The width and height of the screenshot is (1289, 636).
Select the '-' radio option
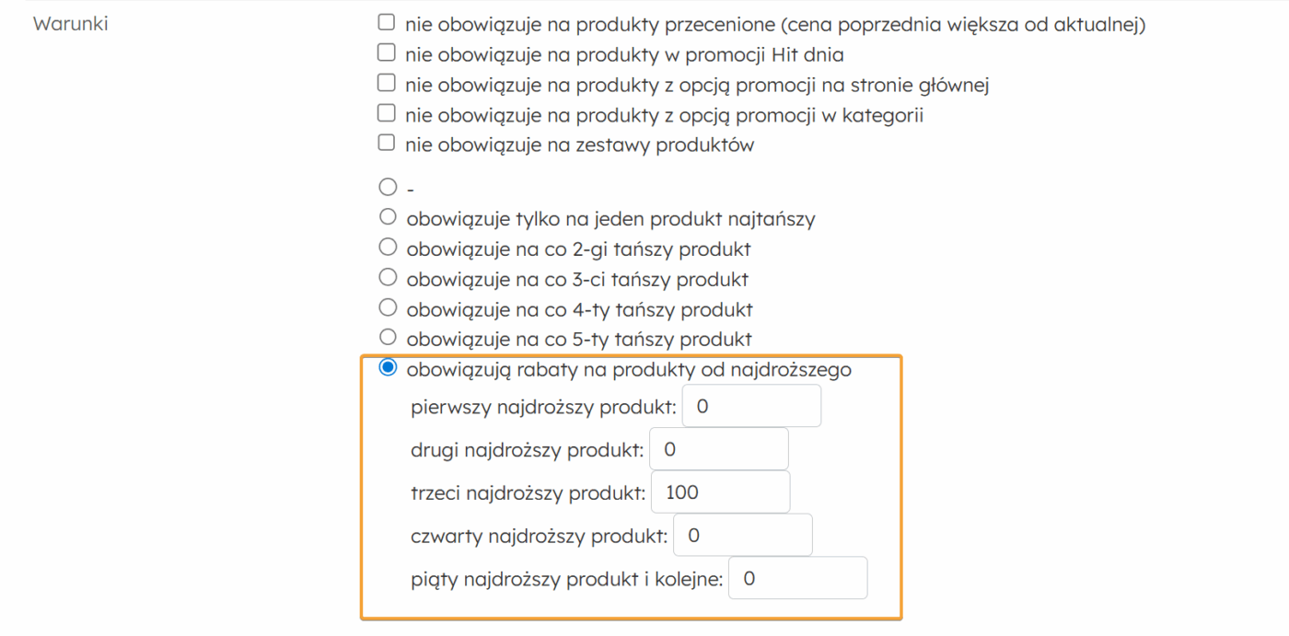click(388, 187)
